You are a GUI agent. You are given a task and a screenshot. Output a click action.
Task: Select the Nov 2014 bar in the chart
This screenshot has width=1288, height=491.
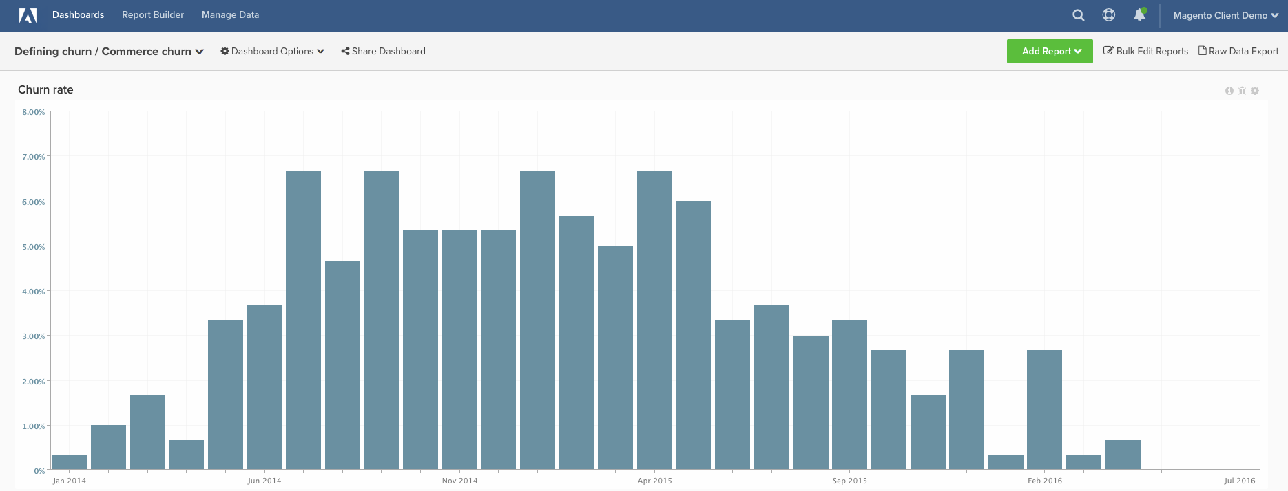[459, 350]
